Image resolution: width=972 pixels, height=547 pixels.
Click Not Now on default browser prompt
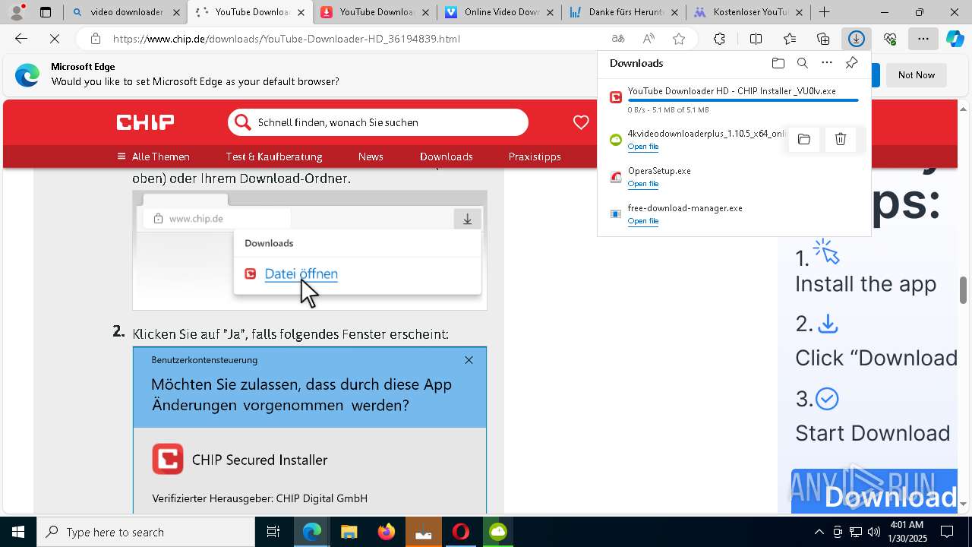coord(917,75)
